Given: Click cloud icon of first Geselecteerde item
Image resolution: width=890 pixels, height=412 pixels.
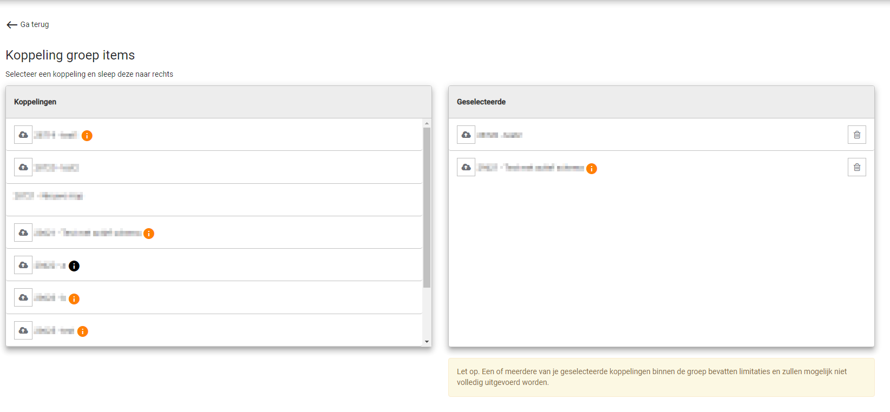Looking at the screenshot, I should tap(466, 135).
